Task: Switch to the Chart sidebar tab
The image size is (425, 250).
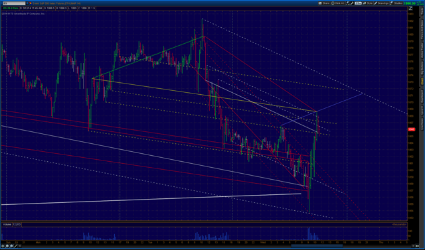Action: pos(422,82)
